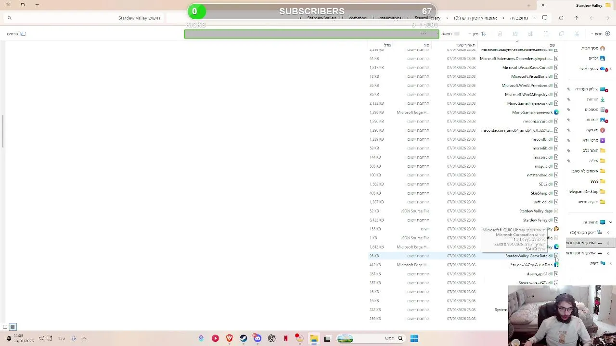Sort by the date modified column header
The height and width of the screenshot is (346, 616).
466,45
